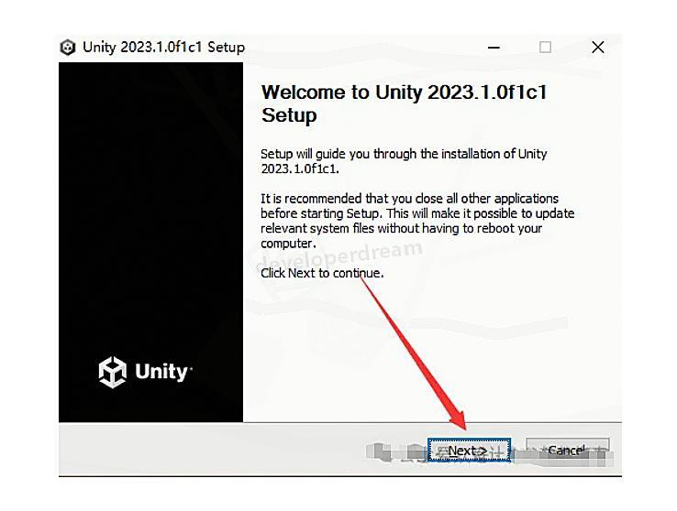This screenshot has height=511, width=677.
Task: Click the 'Click Next to continue.' text
Action: click(x=322, y=273)
